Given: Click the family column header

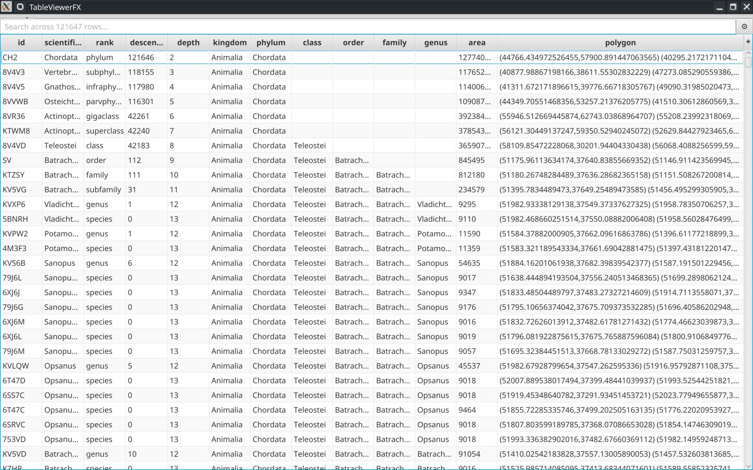Looking at the screenshot, I should [x=394, y=42].
